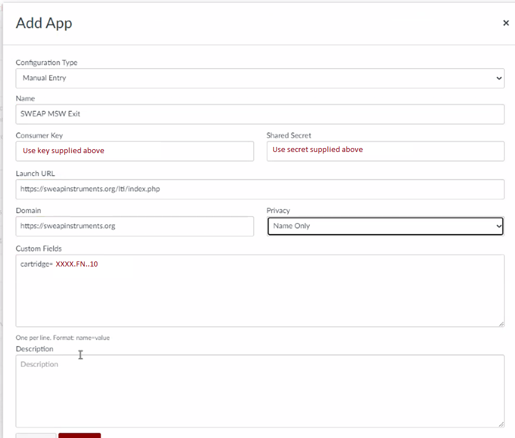Click inside the Custom Fields textarea
The width and height of the screenshot is (515, 438).
coord(260,291)
